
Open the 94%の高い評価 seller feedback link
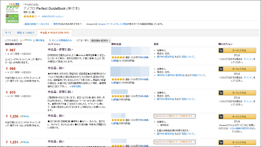(144, 96)
